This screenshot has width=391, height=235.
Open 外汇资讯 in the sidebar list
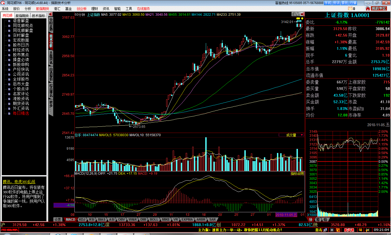(x=21, y=109)
